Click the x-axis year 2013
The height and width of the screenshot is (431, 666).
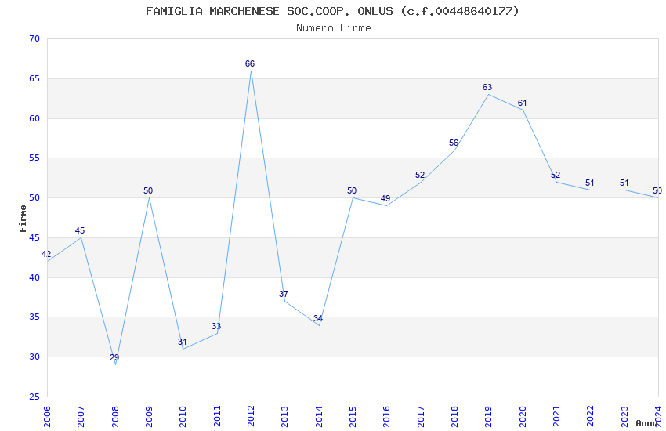(285, 417)
